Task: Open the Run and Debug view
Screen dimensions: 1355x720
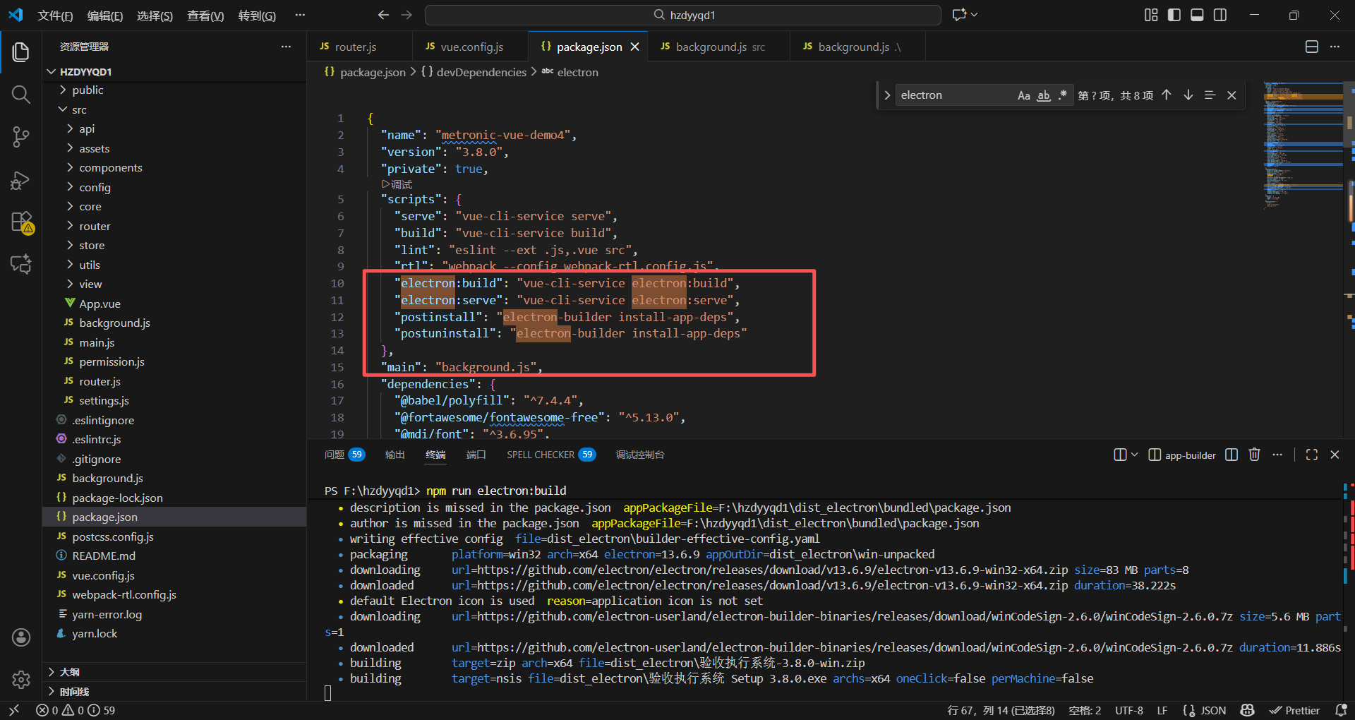Action: point(20,180)
